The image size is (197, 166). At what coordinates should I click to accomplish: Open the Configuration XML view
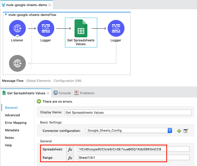(68, 81)
